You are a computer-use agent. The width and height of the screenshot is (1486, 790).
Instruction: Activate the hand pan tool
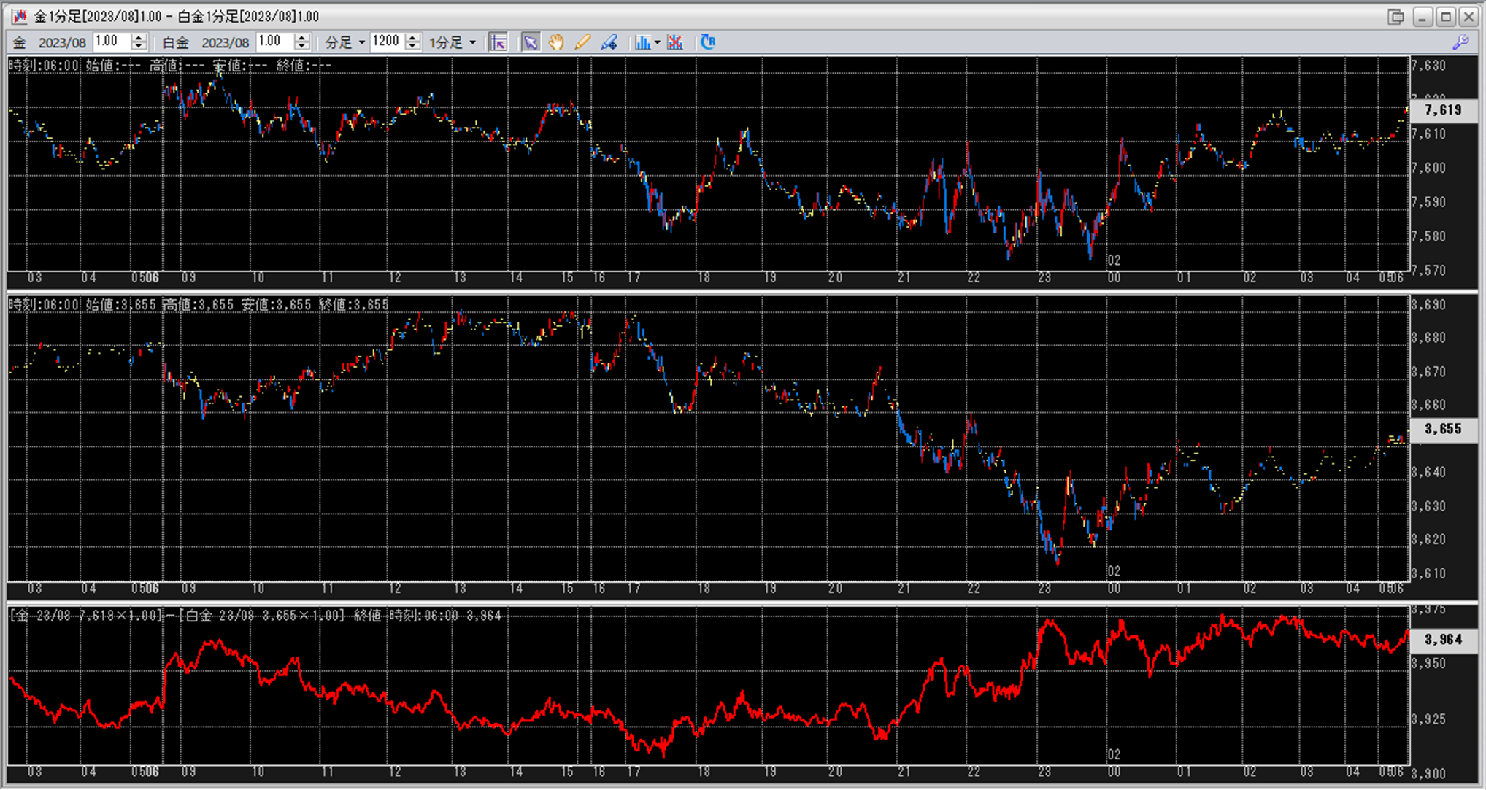(x=556, y=42)
